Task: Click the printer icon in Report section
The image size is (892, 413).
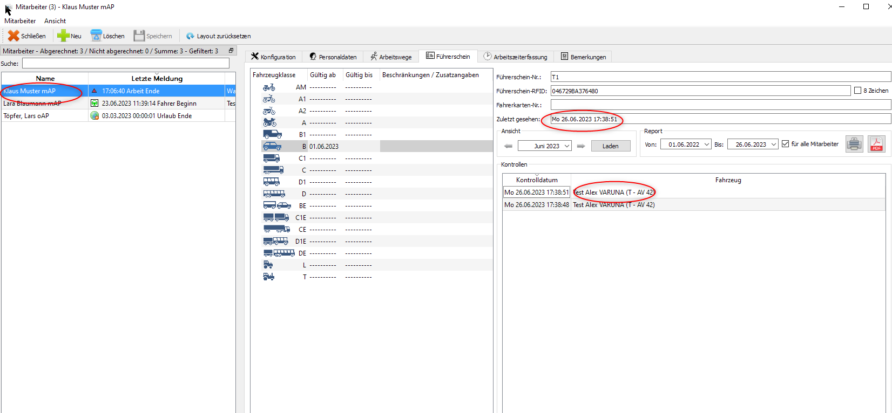Action: click(x=854, y=144)
